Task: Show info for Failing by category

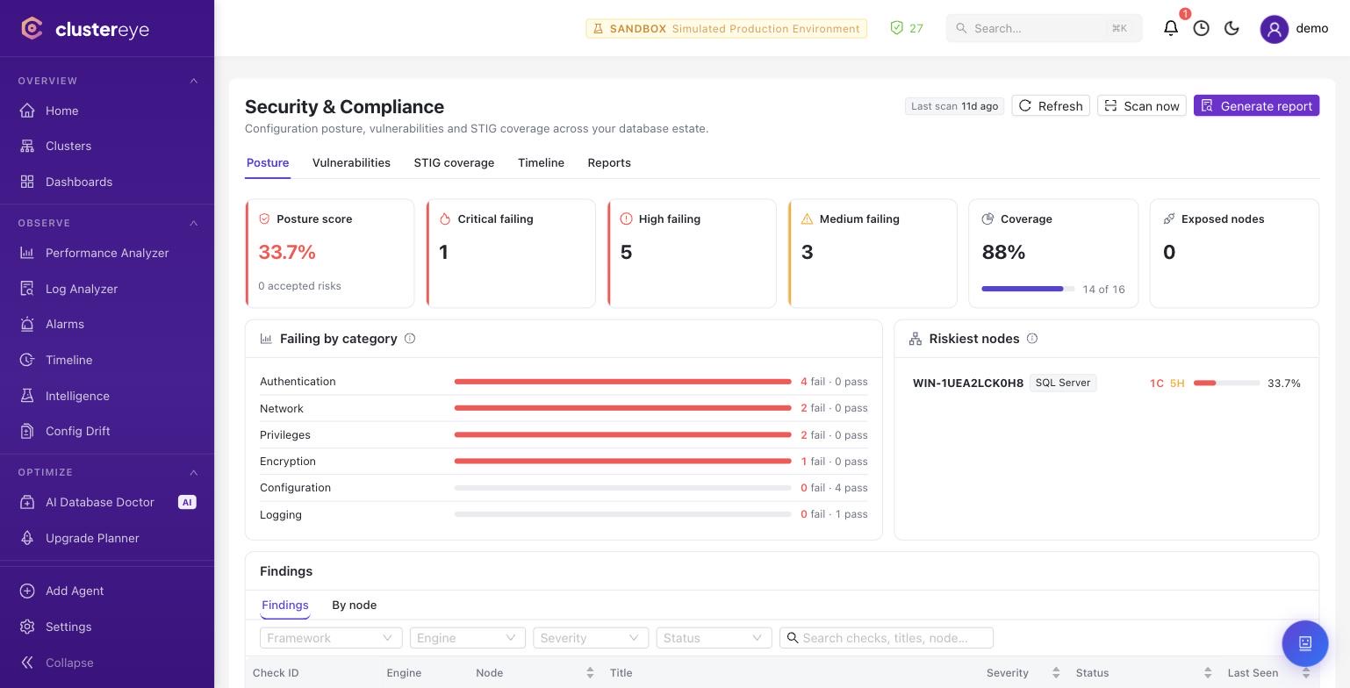Action: [x=410, y=339]
